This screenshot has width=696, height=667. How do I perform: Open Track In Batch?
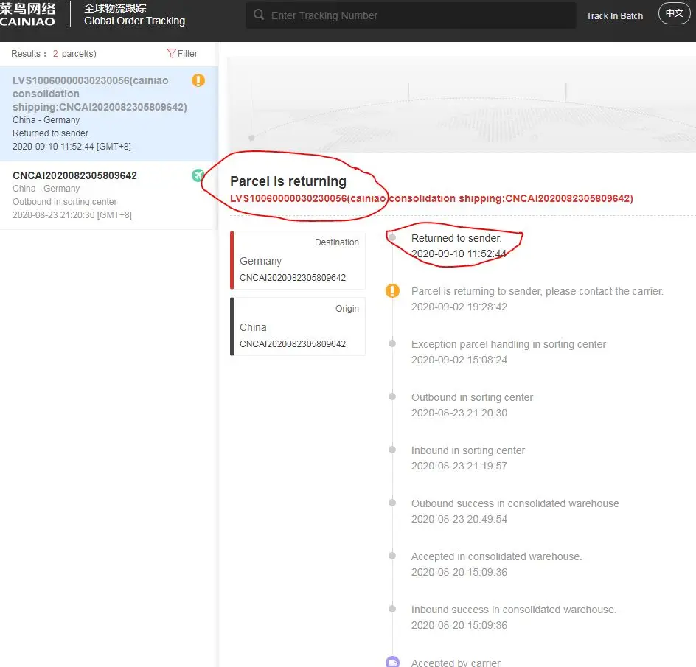click(x=614, y=16)
